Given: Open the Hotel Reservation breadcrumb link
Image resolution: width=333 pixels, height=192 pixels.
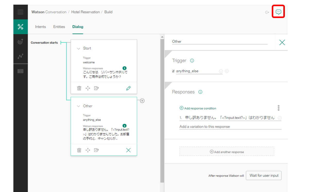Looking at the screenshot, I should pyautogui.click(x=85, y=12).
